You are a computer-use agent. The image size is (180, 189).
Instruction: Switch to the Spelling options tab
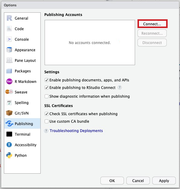pos(22,102)
